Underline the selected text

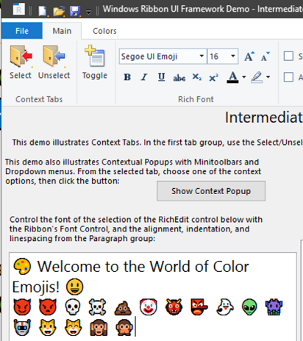pos(161,77)
